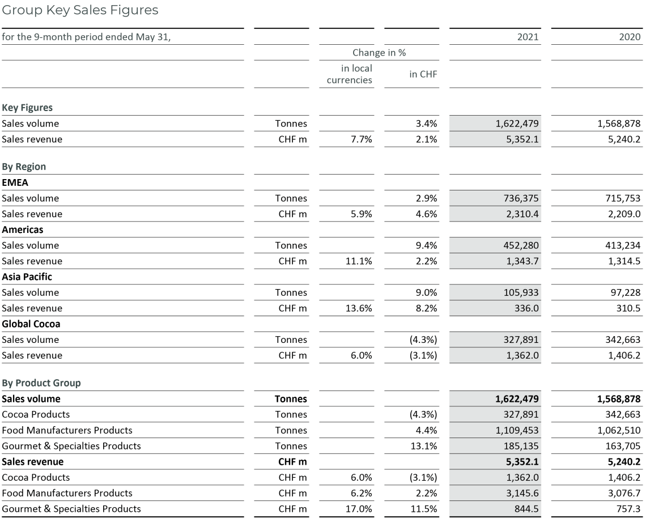Click the 13.1% Gourmet volume change cell
The height and width of the screenshot is (522, 646).
click(x=424, y=446)
